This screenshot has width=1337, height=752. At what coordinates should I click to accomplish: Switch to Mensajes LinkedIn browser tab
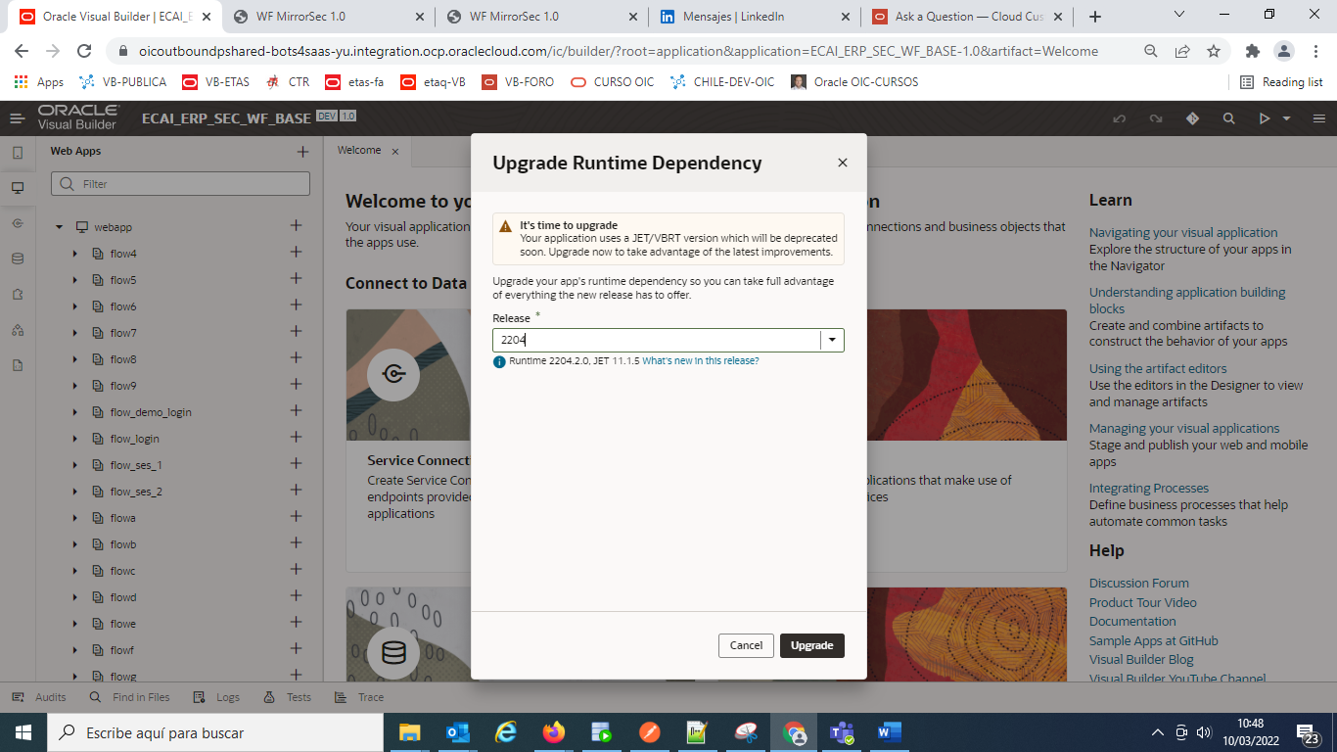coord(754,17)
